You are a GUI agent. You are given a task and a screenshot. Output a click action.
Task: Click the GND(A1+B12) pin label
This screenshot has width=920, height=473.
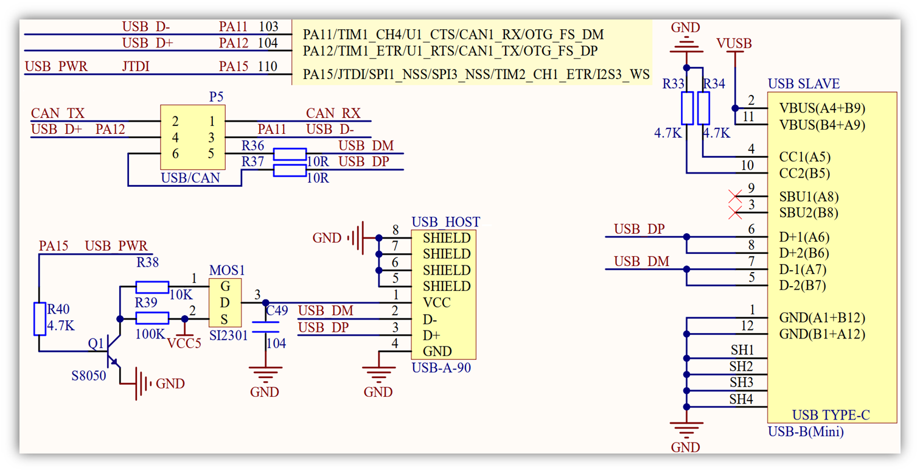823,318
